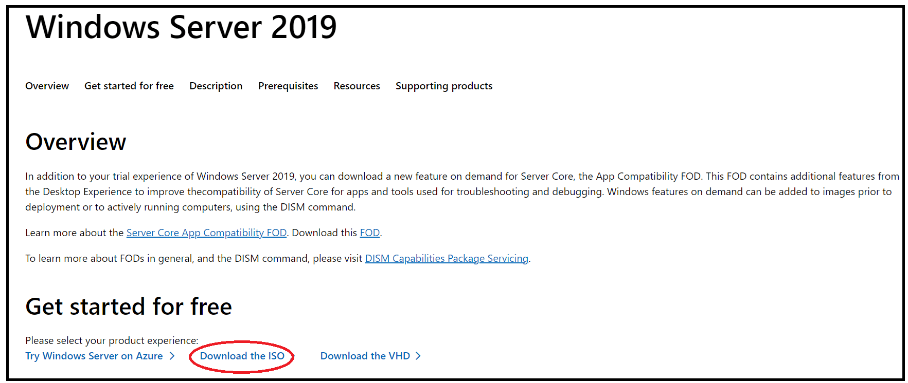Click the arrow after "Try Windows Server on Azure"
The height and width of the screenshot is (383, 908).
[x=172, y=356]
